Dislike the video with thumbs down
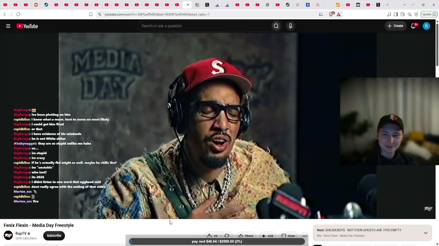439x246 pixels. tap(227, 236)
